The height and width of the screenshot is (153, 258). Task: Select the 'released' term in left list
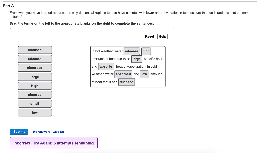(x=35, y=50)
